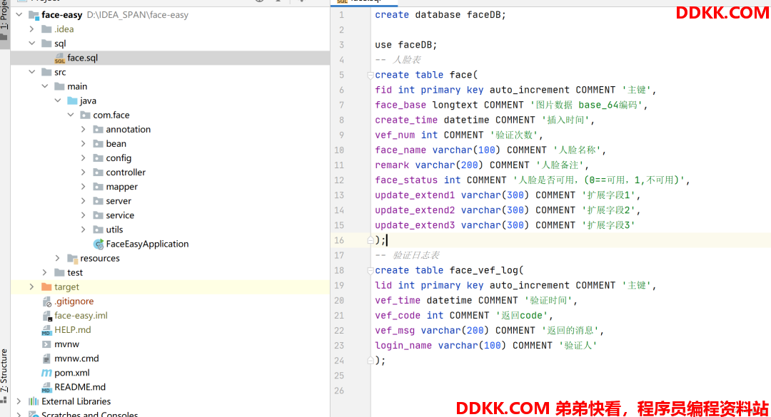Click the resources folder icon
The height and width of the screenshot is (417, 771).
(x=72, y=258)
